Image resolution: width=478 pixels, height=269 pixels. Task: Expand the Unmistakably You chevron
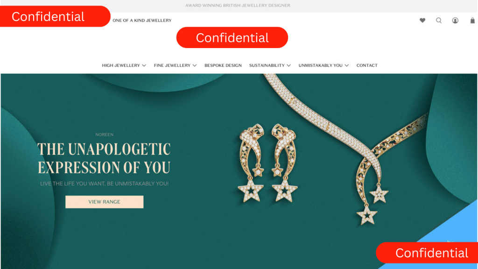point(347,65)
